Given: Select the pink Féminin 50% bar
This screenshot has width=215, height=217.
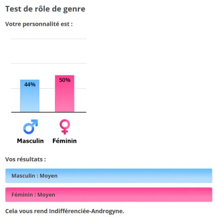Looking at the screenshot, I should coord(65,94).
